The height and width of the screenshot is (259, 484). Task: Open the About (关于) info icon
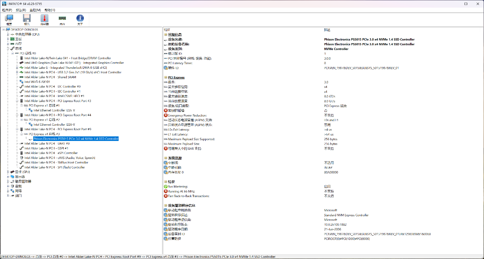[x=80, y=19]
